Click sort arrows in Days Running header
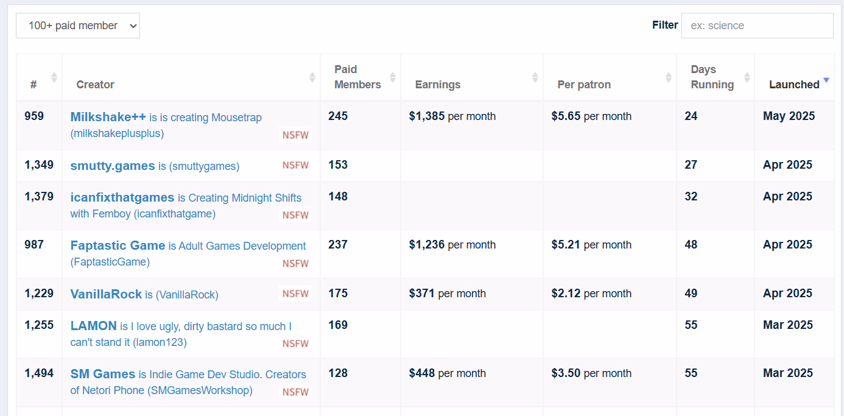Image resolution: width=844 pixels, height=416 pixels. point(747,77)
